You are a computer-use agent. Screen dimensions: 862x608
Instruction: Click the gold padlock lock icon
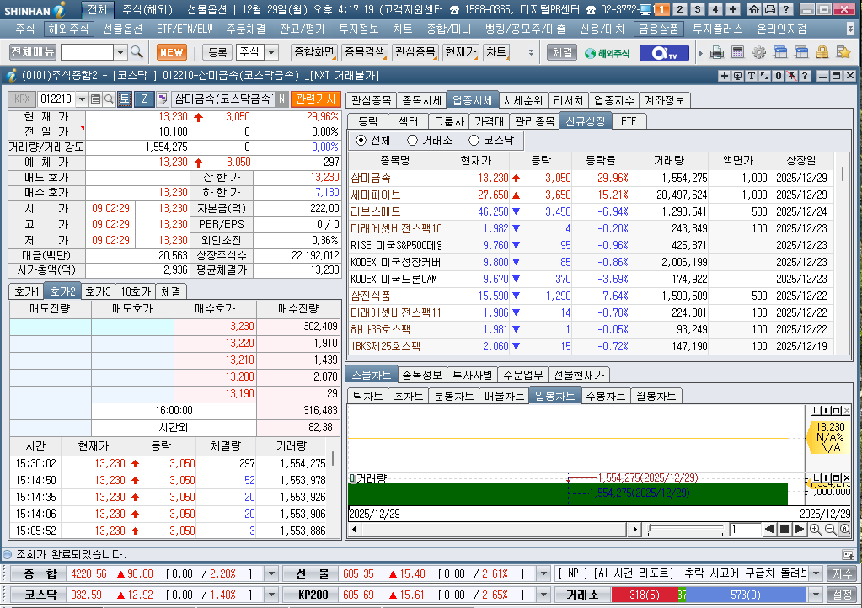pyautogui.click(x=822, y=53)
